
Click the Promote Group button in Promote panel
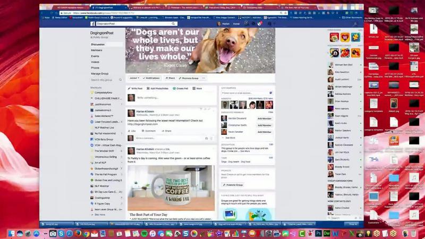tap(233, 185)
